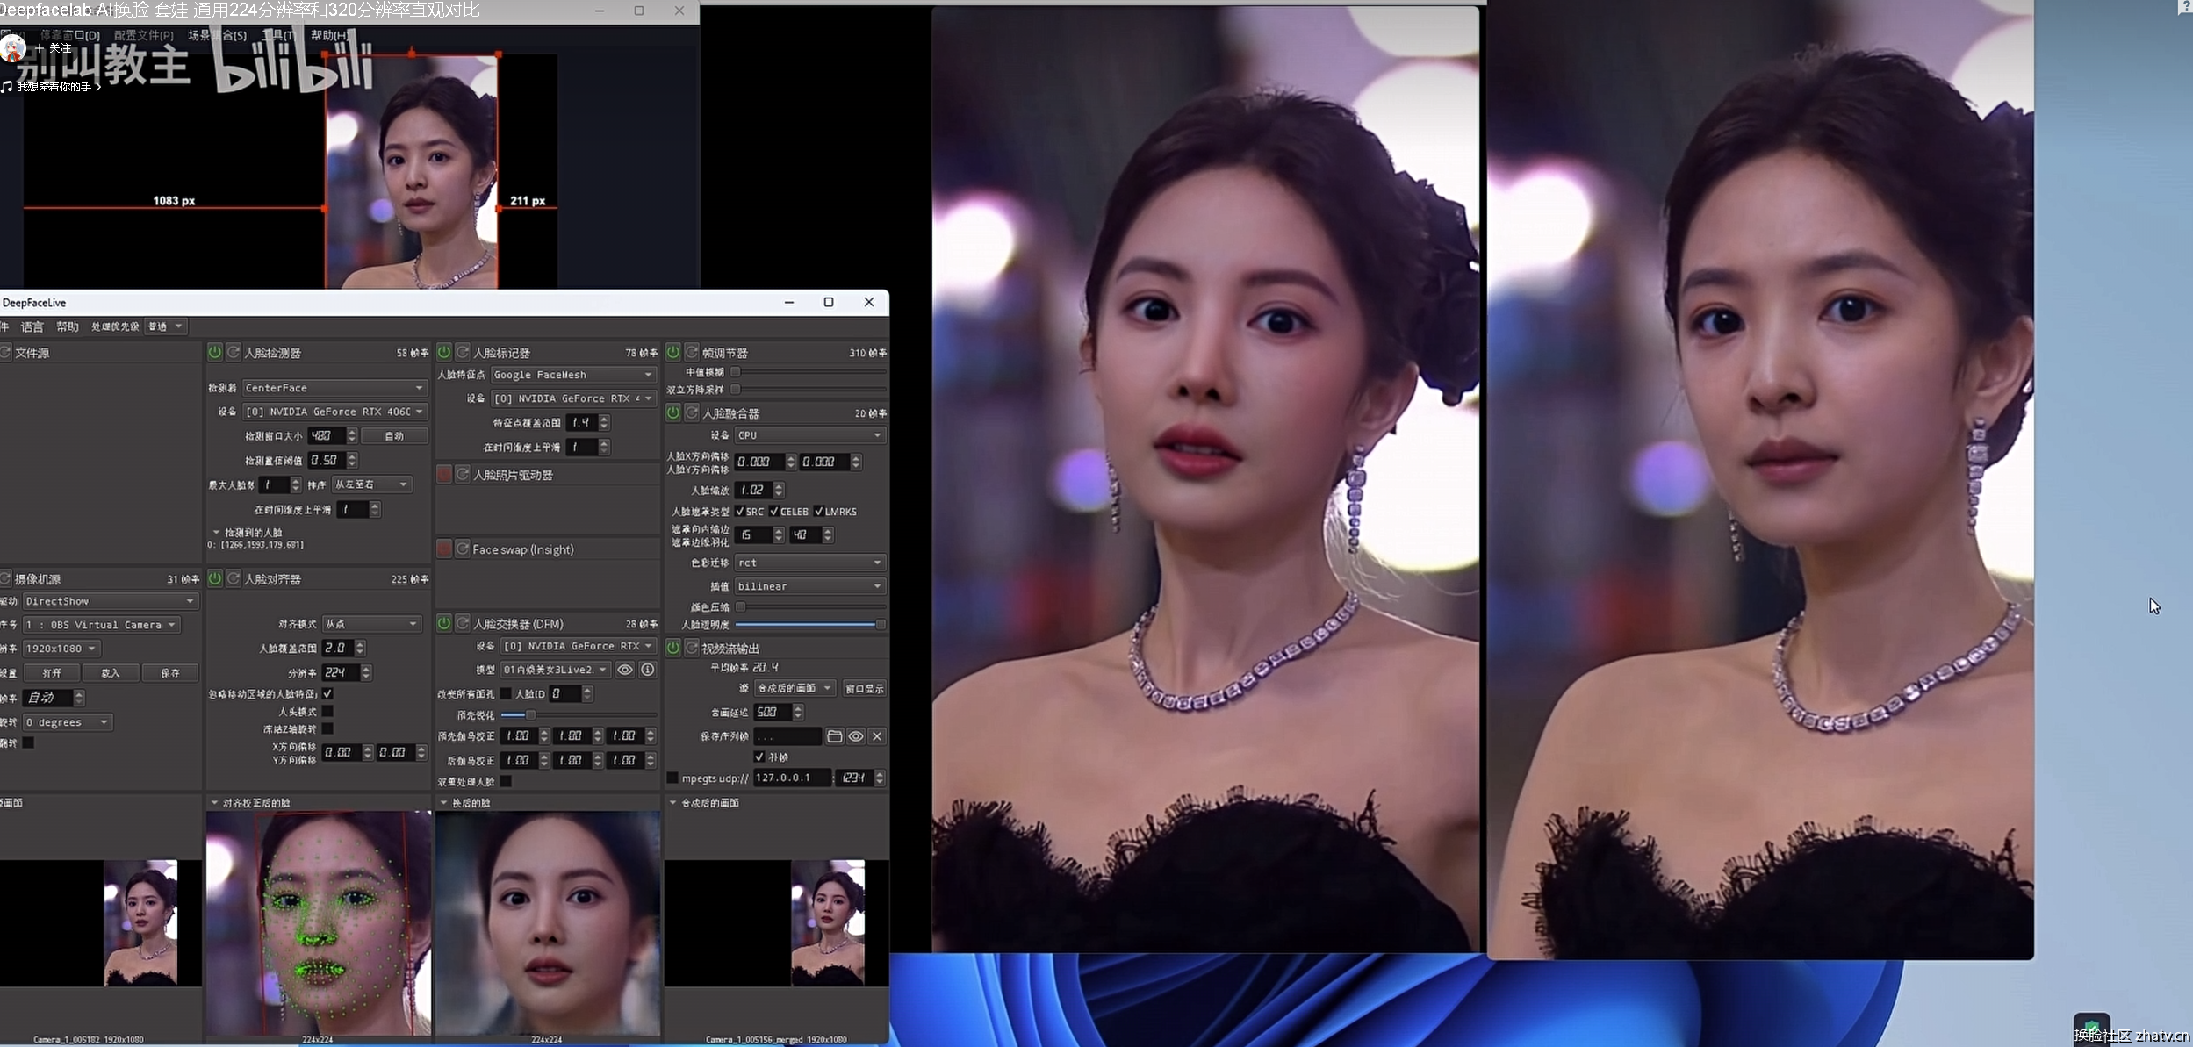The image size is (2193, 1047).
Task: Enable the mpegts udp:// checkbox
Action: pyautogui.click(x=672, y=778)
